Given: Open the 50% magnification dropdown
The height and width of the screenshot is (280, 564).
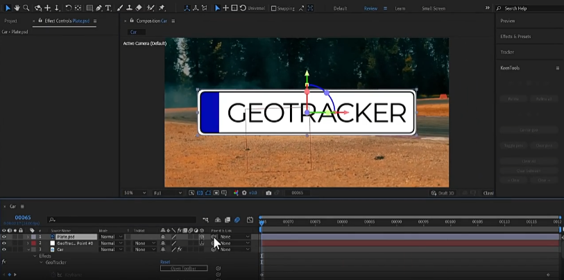Looking at the screenshot, I should [x=135, y=193].
